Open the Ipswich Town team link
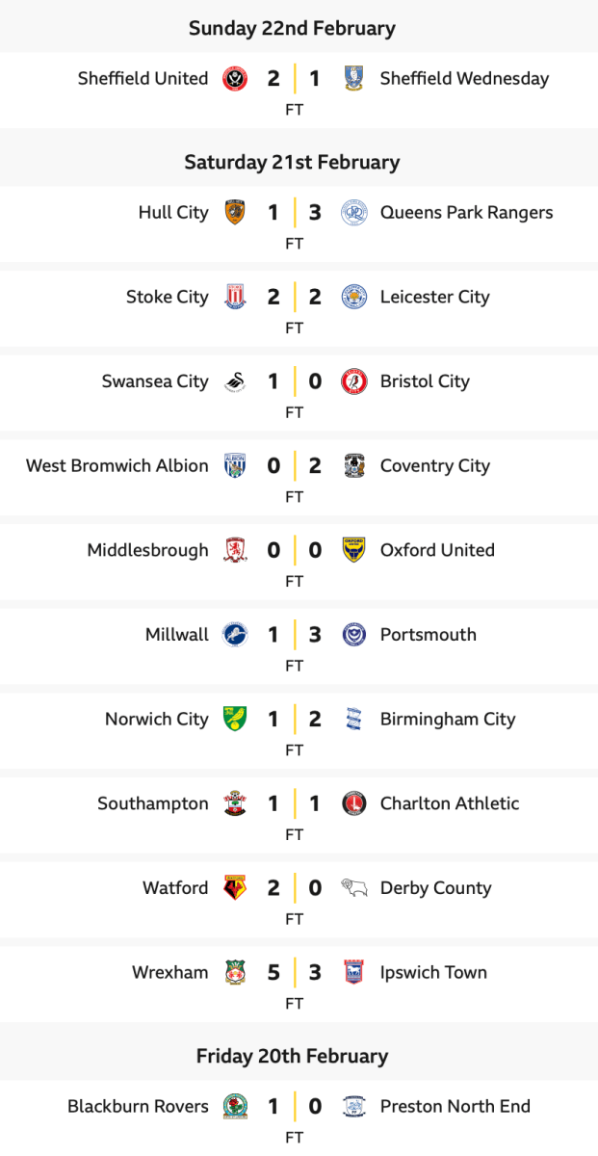 click(x=433, y=973)
